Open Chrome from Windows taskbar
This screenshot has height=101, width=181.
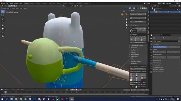25,99
